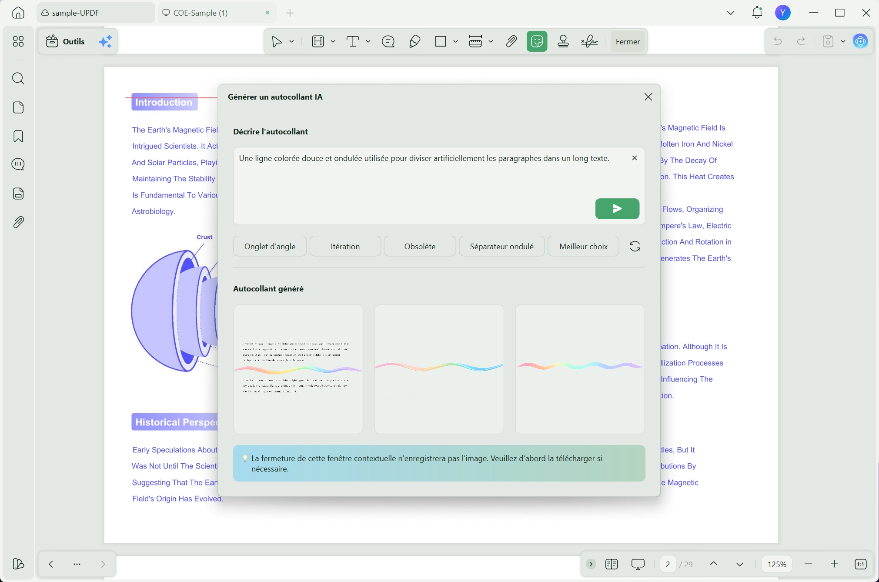Open the signature tool
Viewport: 879px width, 582px height.
coord(589,41)
